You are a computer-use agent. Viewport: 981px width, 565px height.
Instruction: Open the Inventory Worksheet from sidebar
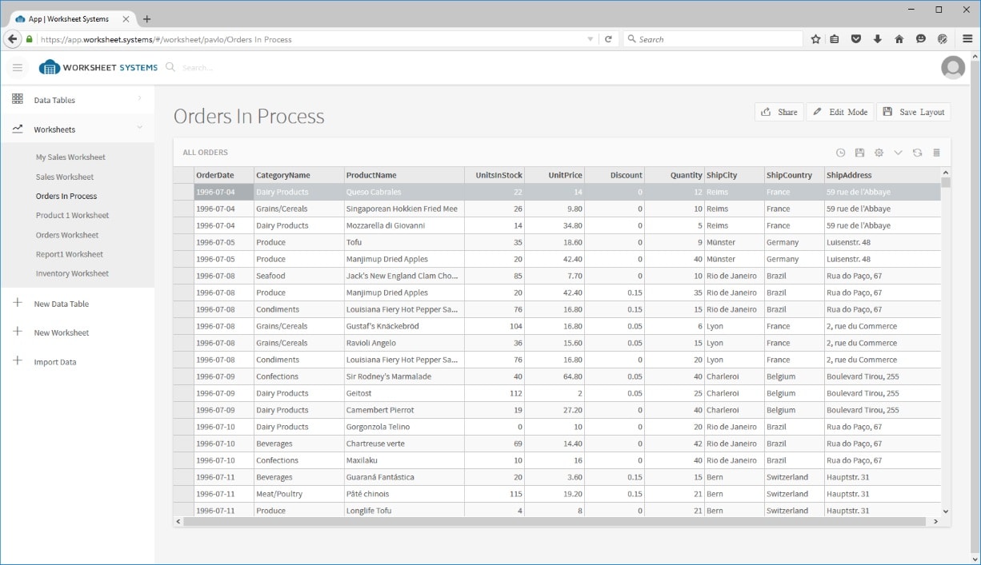pos(72,273)
